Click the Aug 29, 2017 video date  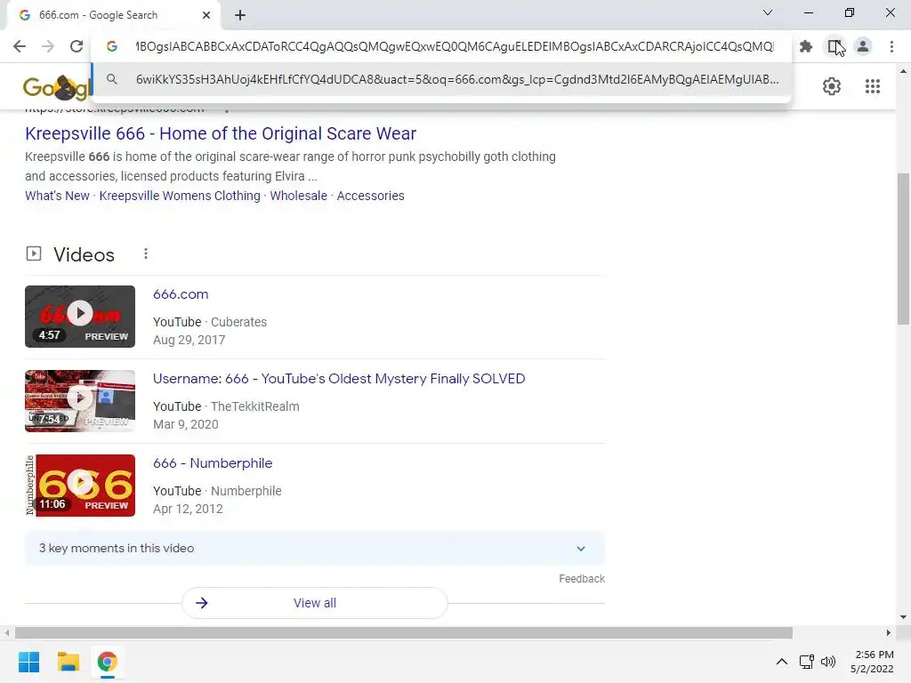pos(189,341)
